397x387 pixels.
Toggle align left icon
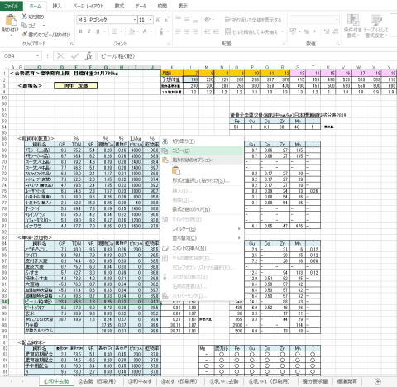point(178,31)
